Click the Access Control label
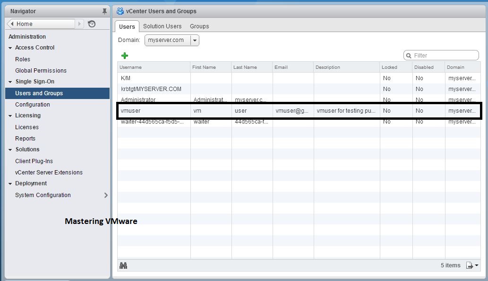This screenshot has height=281, width=488. click(34, 48)
